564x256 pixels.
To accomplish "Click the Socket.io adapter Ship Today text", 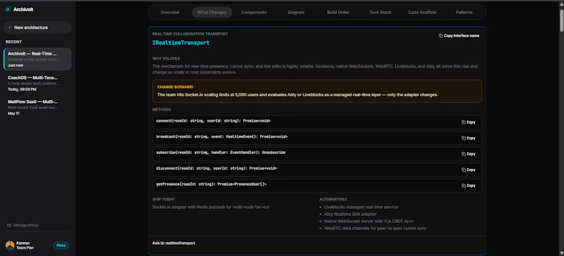I will (211, 207).
